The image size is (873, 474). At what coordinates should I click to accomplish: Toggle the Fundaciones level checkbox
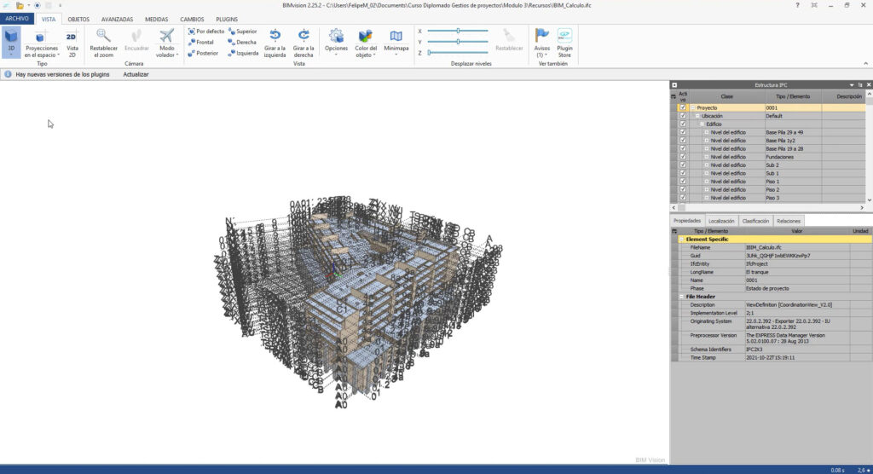683,157
